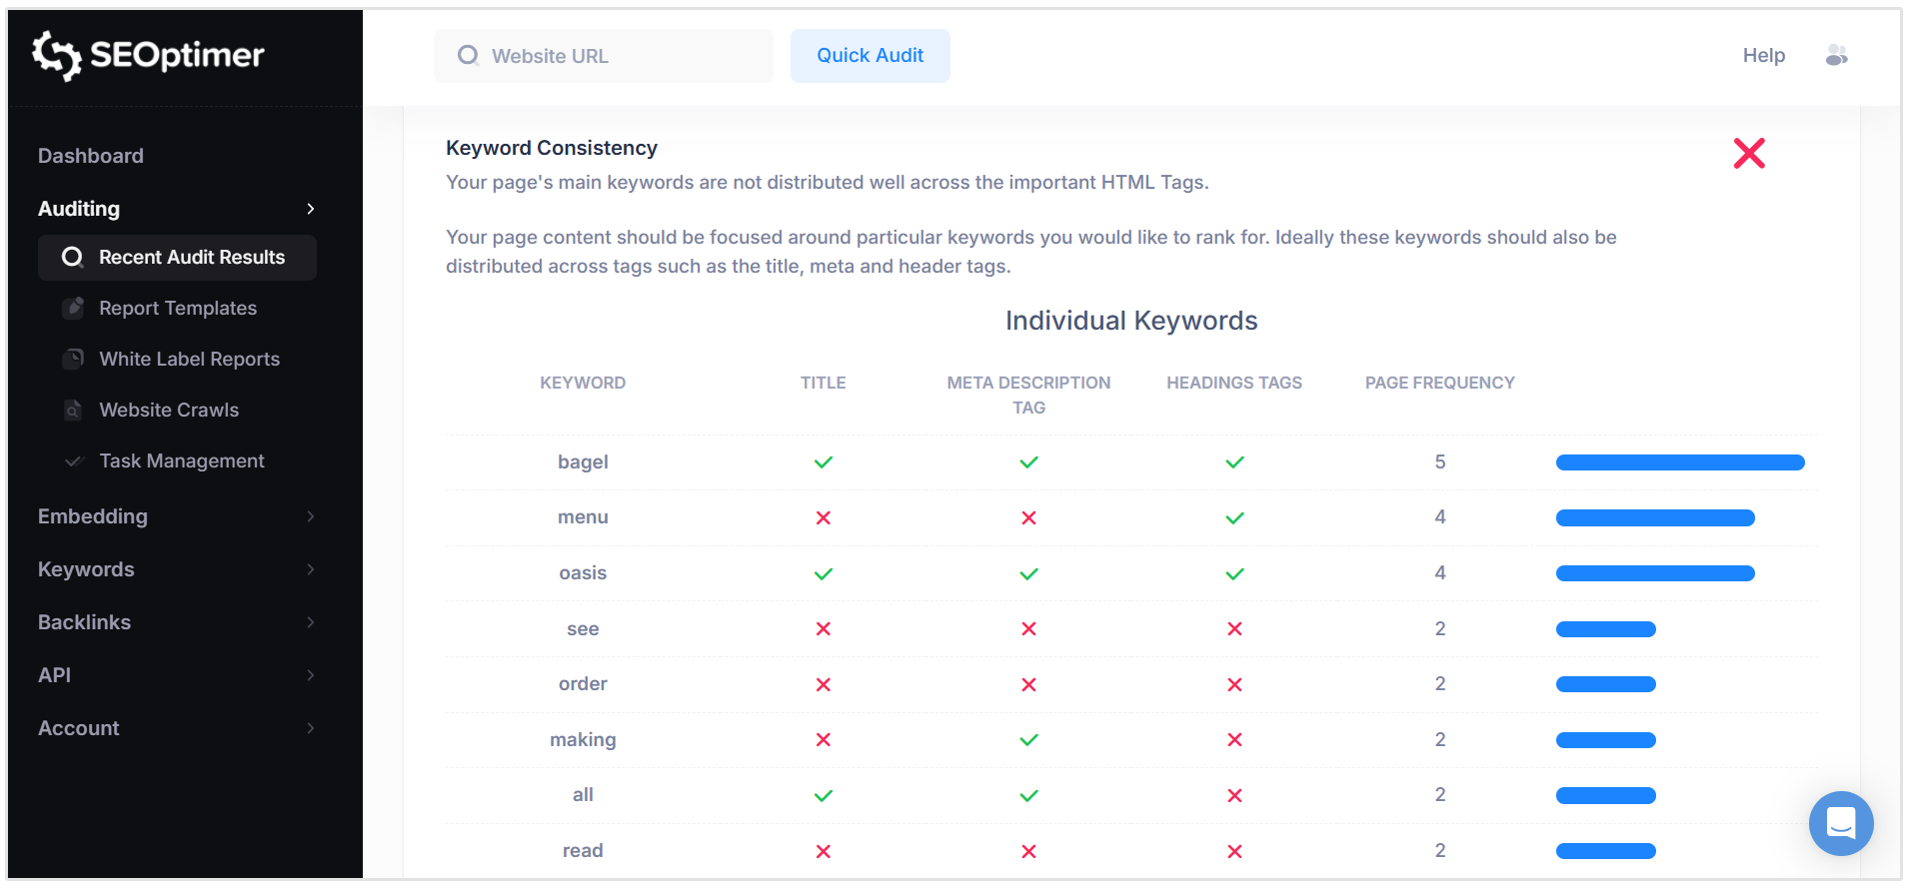Open Task Management
The width and height of the screenshot is (1909, 889).
[x=182, y=460]
